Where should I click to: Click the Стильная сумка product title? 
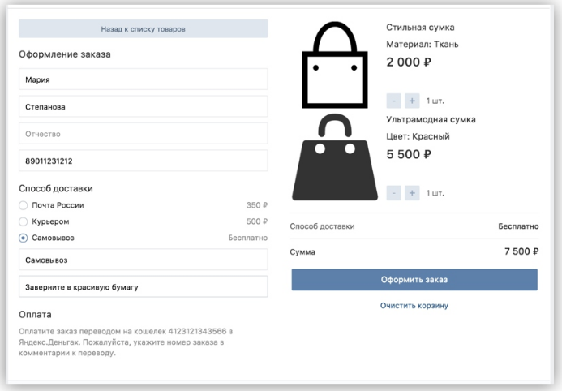point(420,28)
